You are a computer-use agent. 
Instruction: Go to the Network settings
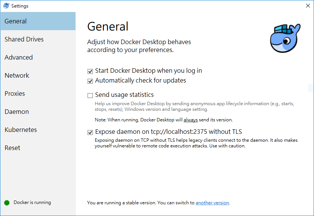coord(38,75)
